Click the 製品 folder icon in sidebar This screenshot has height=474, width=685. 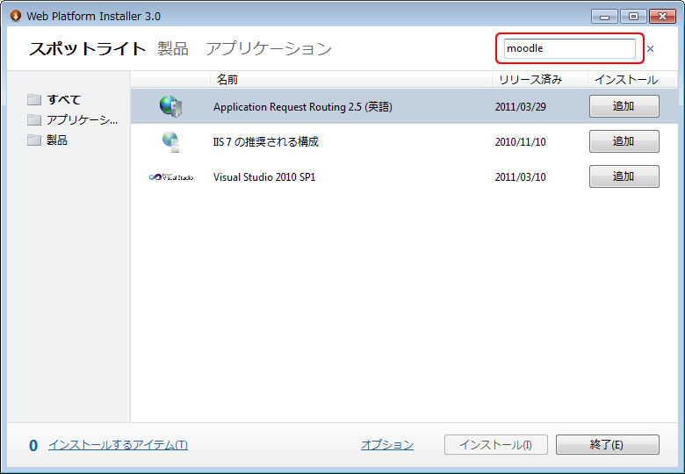34,140
